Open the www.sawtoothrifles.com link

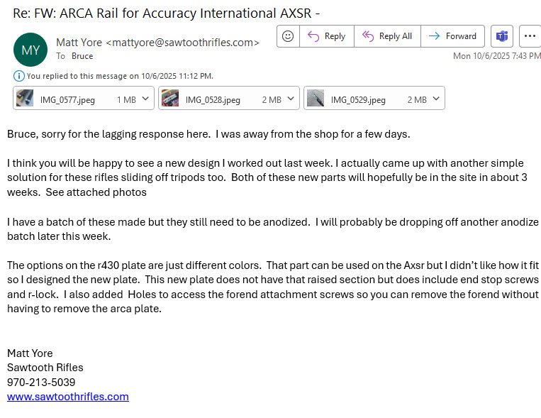click(68, 397)
